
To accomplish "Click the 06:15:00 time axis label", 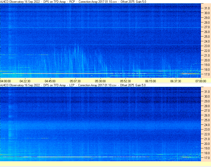I will click(150, 81).
